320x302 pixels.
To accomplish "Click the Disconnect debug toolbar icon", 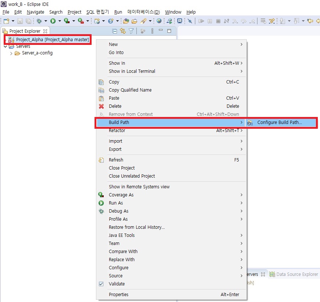I will click(x=227, y=21).
